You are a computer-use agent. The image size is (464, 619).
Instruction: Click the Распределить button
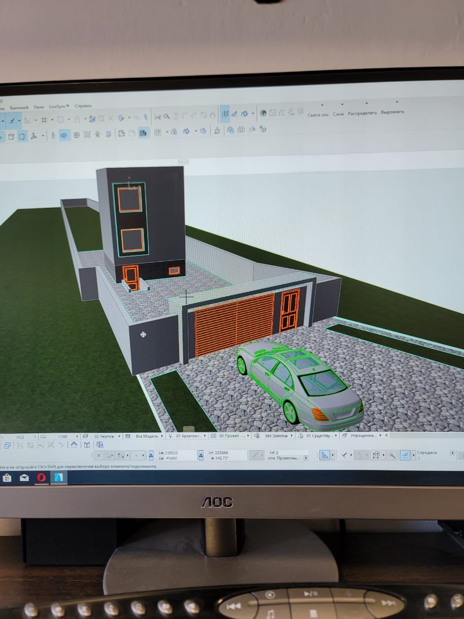(x=362, y=113)
